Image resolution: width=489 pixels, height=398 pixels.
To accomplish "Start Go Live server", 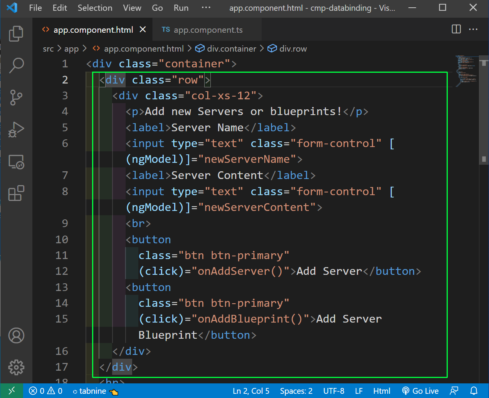I will click(x=420, y=391).
